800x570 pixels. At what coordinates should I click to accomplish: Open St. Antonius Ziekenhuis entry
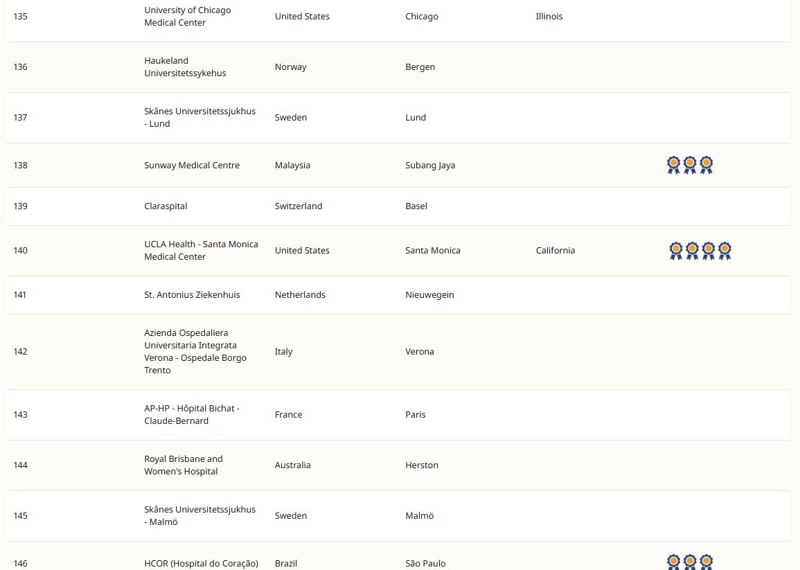click(x=192, y=295)
